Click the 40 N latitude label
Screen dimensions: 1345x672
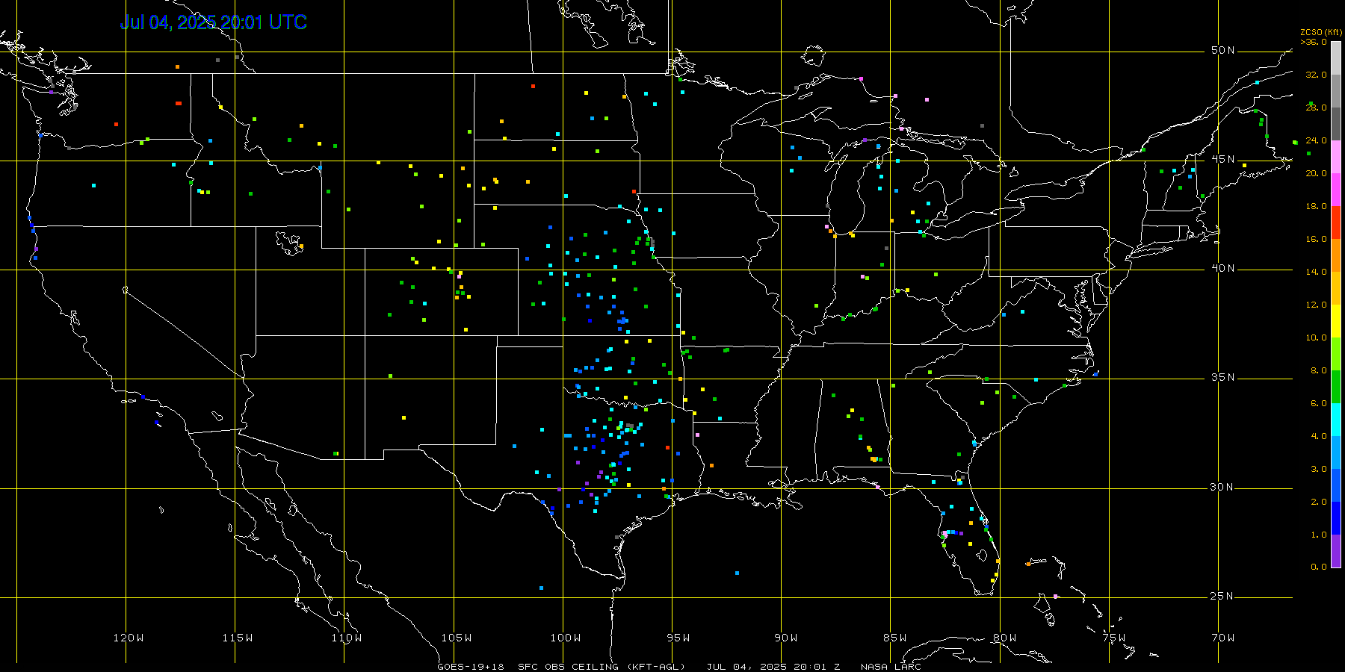[x=1223, y=268]
